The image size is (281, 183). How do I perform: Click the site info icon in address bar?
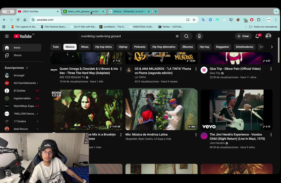tap(33, 20)
